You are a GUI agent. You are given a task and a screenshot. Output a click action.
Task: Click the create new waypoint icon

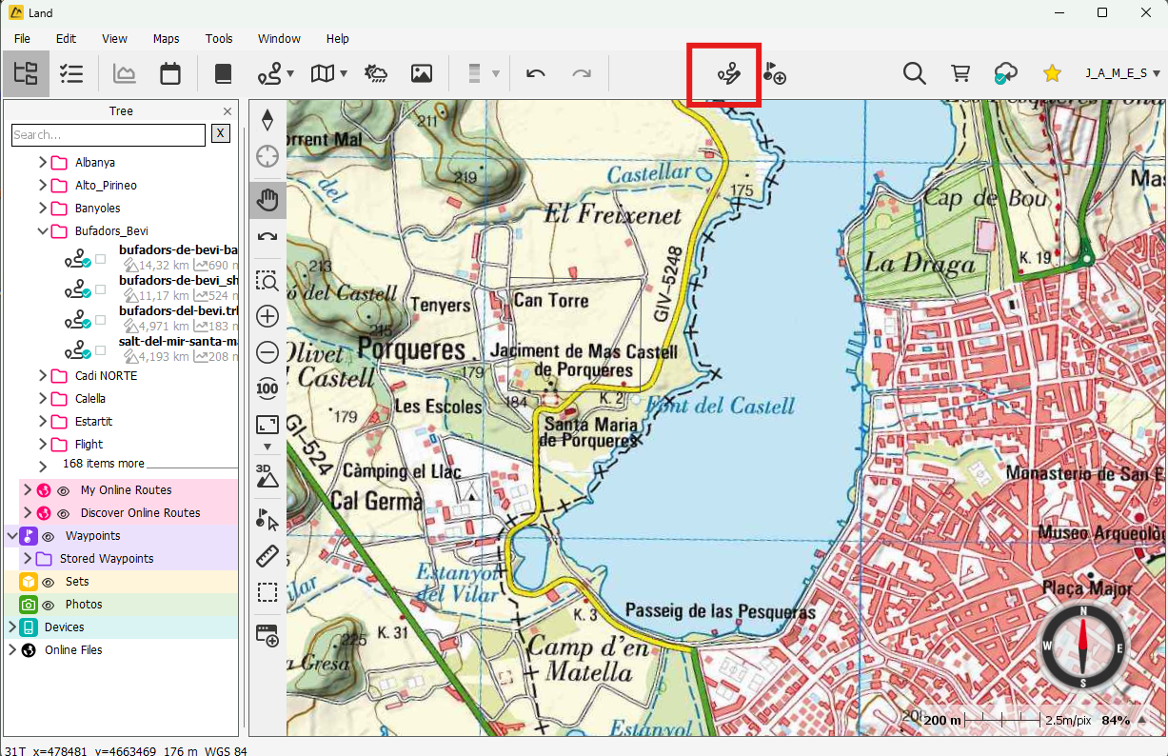coord(774,73)
